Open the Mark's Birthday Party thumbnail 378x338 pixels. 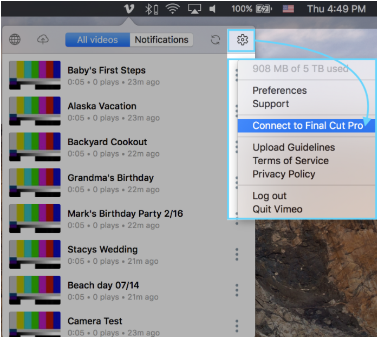click(35, 218)
